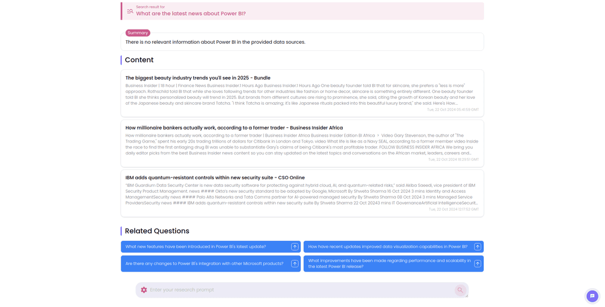Choose the question about integration with Microsoft products
Screen dimensions: 605x307
coord(204,264)
